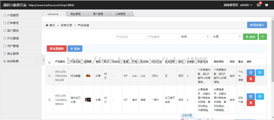This screenshot has width=274, height=120.
Task: Click the 奶油草莓 product name cell
Action: pyautogui.click(x=76, y=76)
